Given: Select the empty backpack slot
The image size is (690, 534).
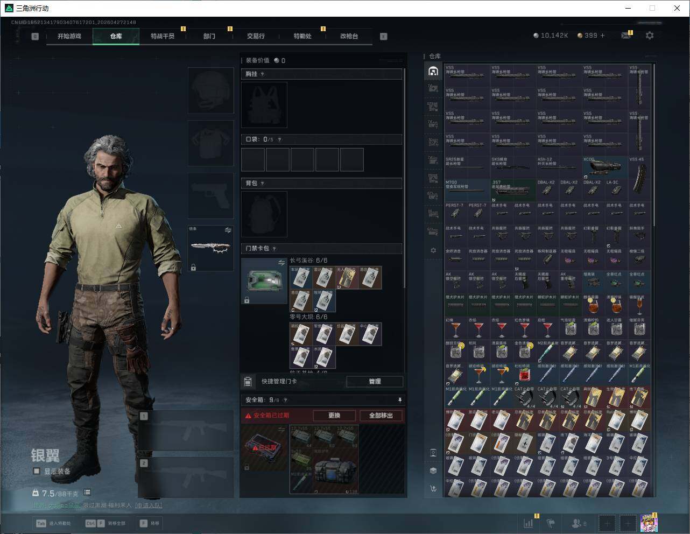Looking at the screenshot, I should tap(264, 214).
